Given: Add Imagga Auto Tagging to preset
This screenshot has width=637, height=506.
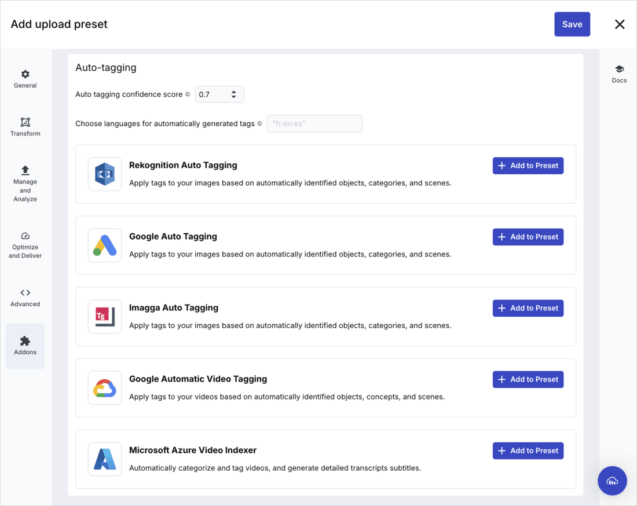Looking at the screenshot, I should pyautogui.click(x=528, y=308).
